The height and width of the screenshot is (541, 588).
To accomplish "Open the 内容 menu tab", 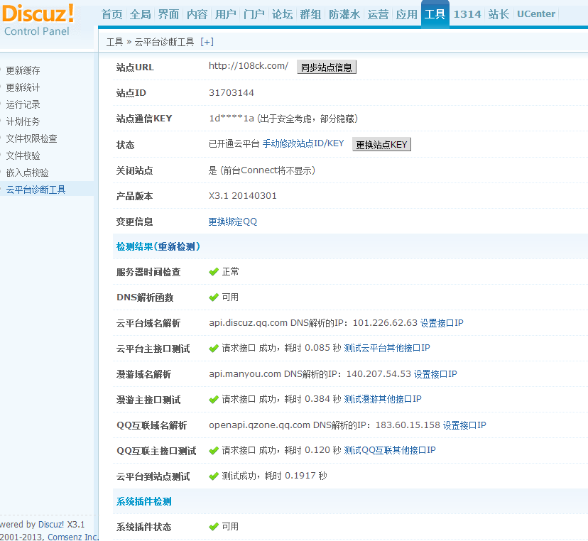I will 197,14.
